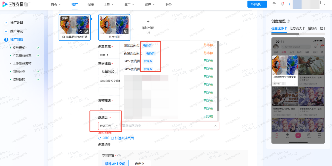Image resolution: width=332 pixels, height=166 pixels.
Task: Click the pink plus icon in creative preview
Action: point(298,135)
